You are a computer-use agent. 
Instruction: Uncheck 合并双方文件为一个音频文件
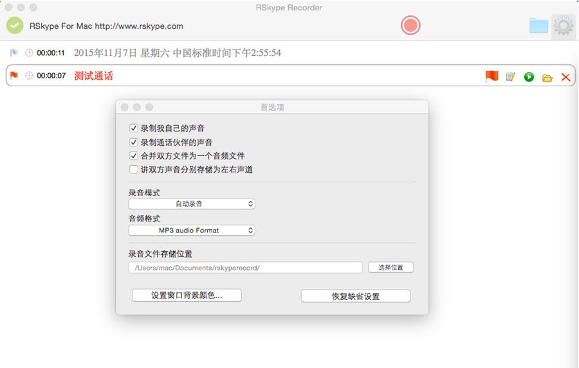point(134,155)
